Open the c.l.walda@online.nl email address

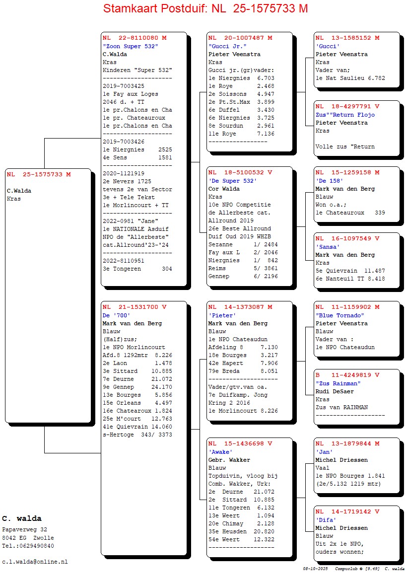35,562
